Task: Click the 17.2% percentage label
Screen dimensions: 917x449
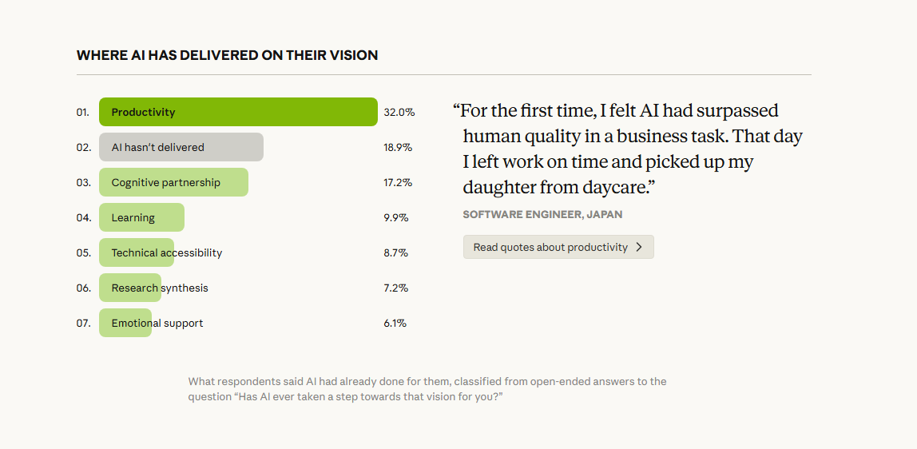Action: coord(398,182)
